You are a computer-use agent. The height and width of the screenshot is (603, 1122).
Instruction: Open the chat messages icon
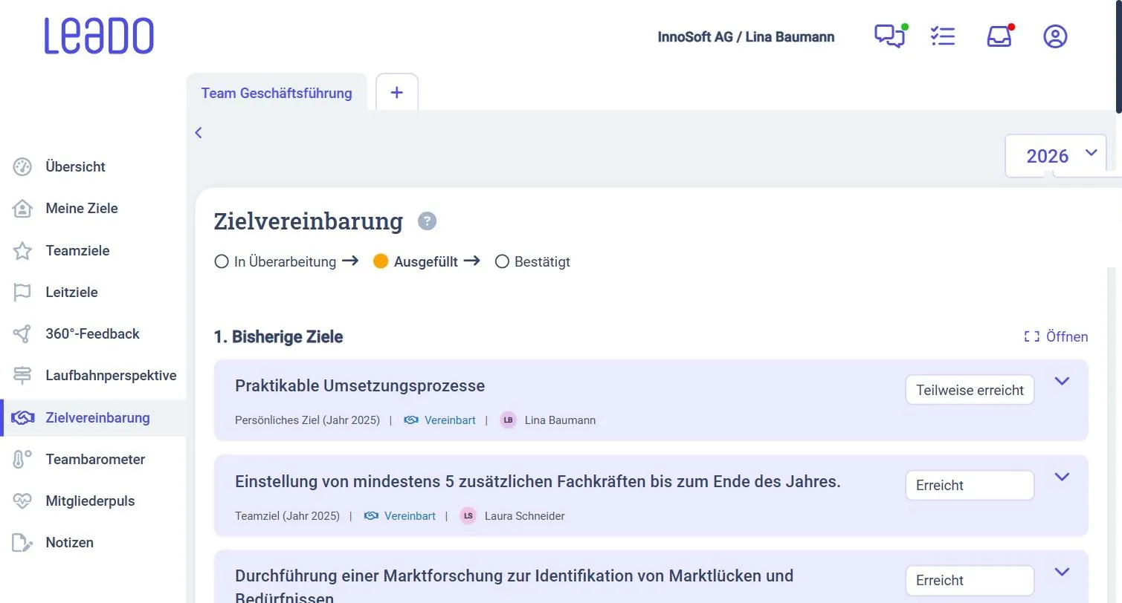pos(890,36)
